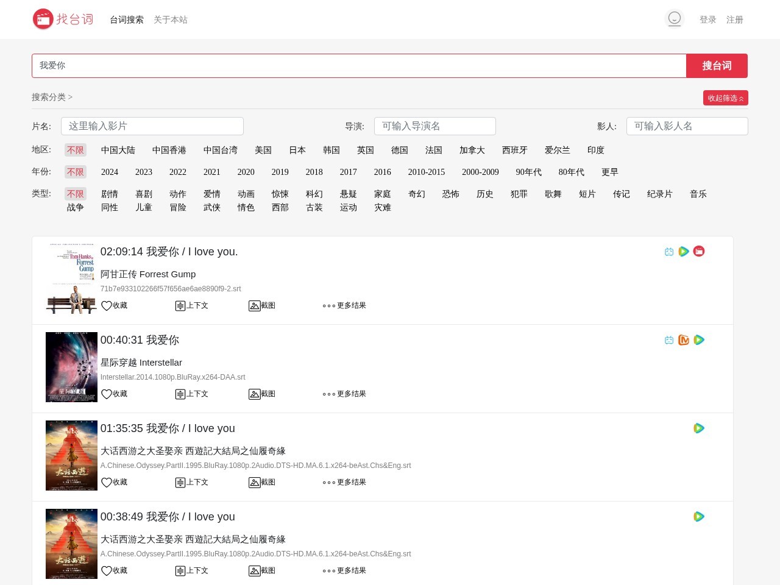
Task: Open Tencent Video icon for Interstellar result
Action: tap(699, 340)
